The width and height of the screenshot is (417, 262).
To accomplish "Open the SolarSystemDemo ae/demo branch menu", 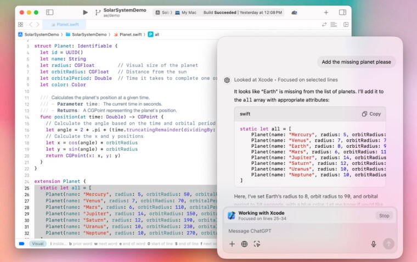I will tap(125, 13).
